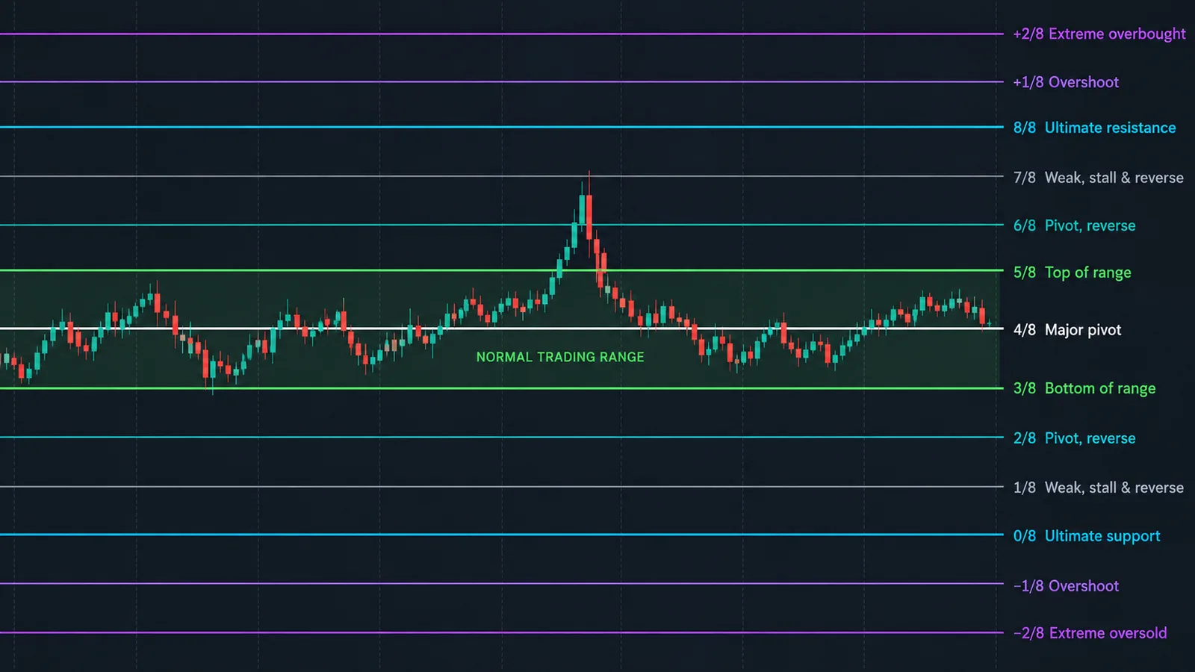Click the '5/8 Top of range' label

1072,273
